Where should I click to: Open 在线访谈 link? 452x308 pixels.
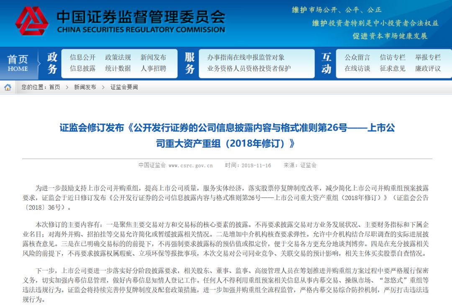pyautogui.click(x=357, y=68)
